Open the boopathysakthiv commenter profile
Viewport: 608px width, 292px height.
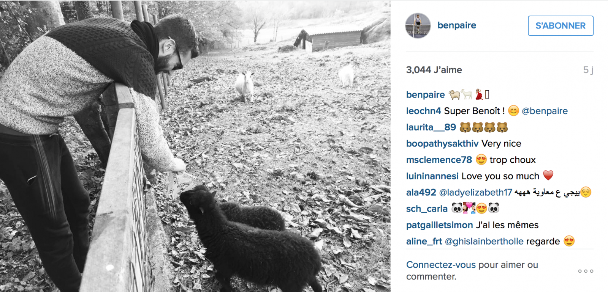click(442, 144)
